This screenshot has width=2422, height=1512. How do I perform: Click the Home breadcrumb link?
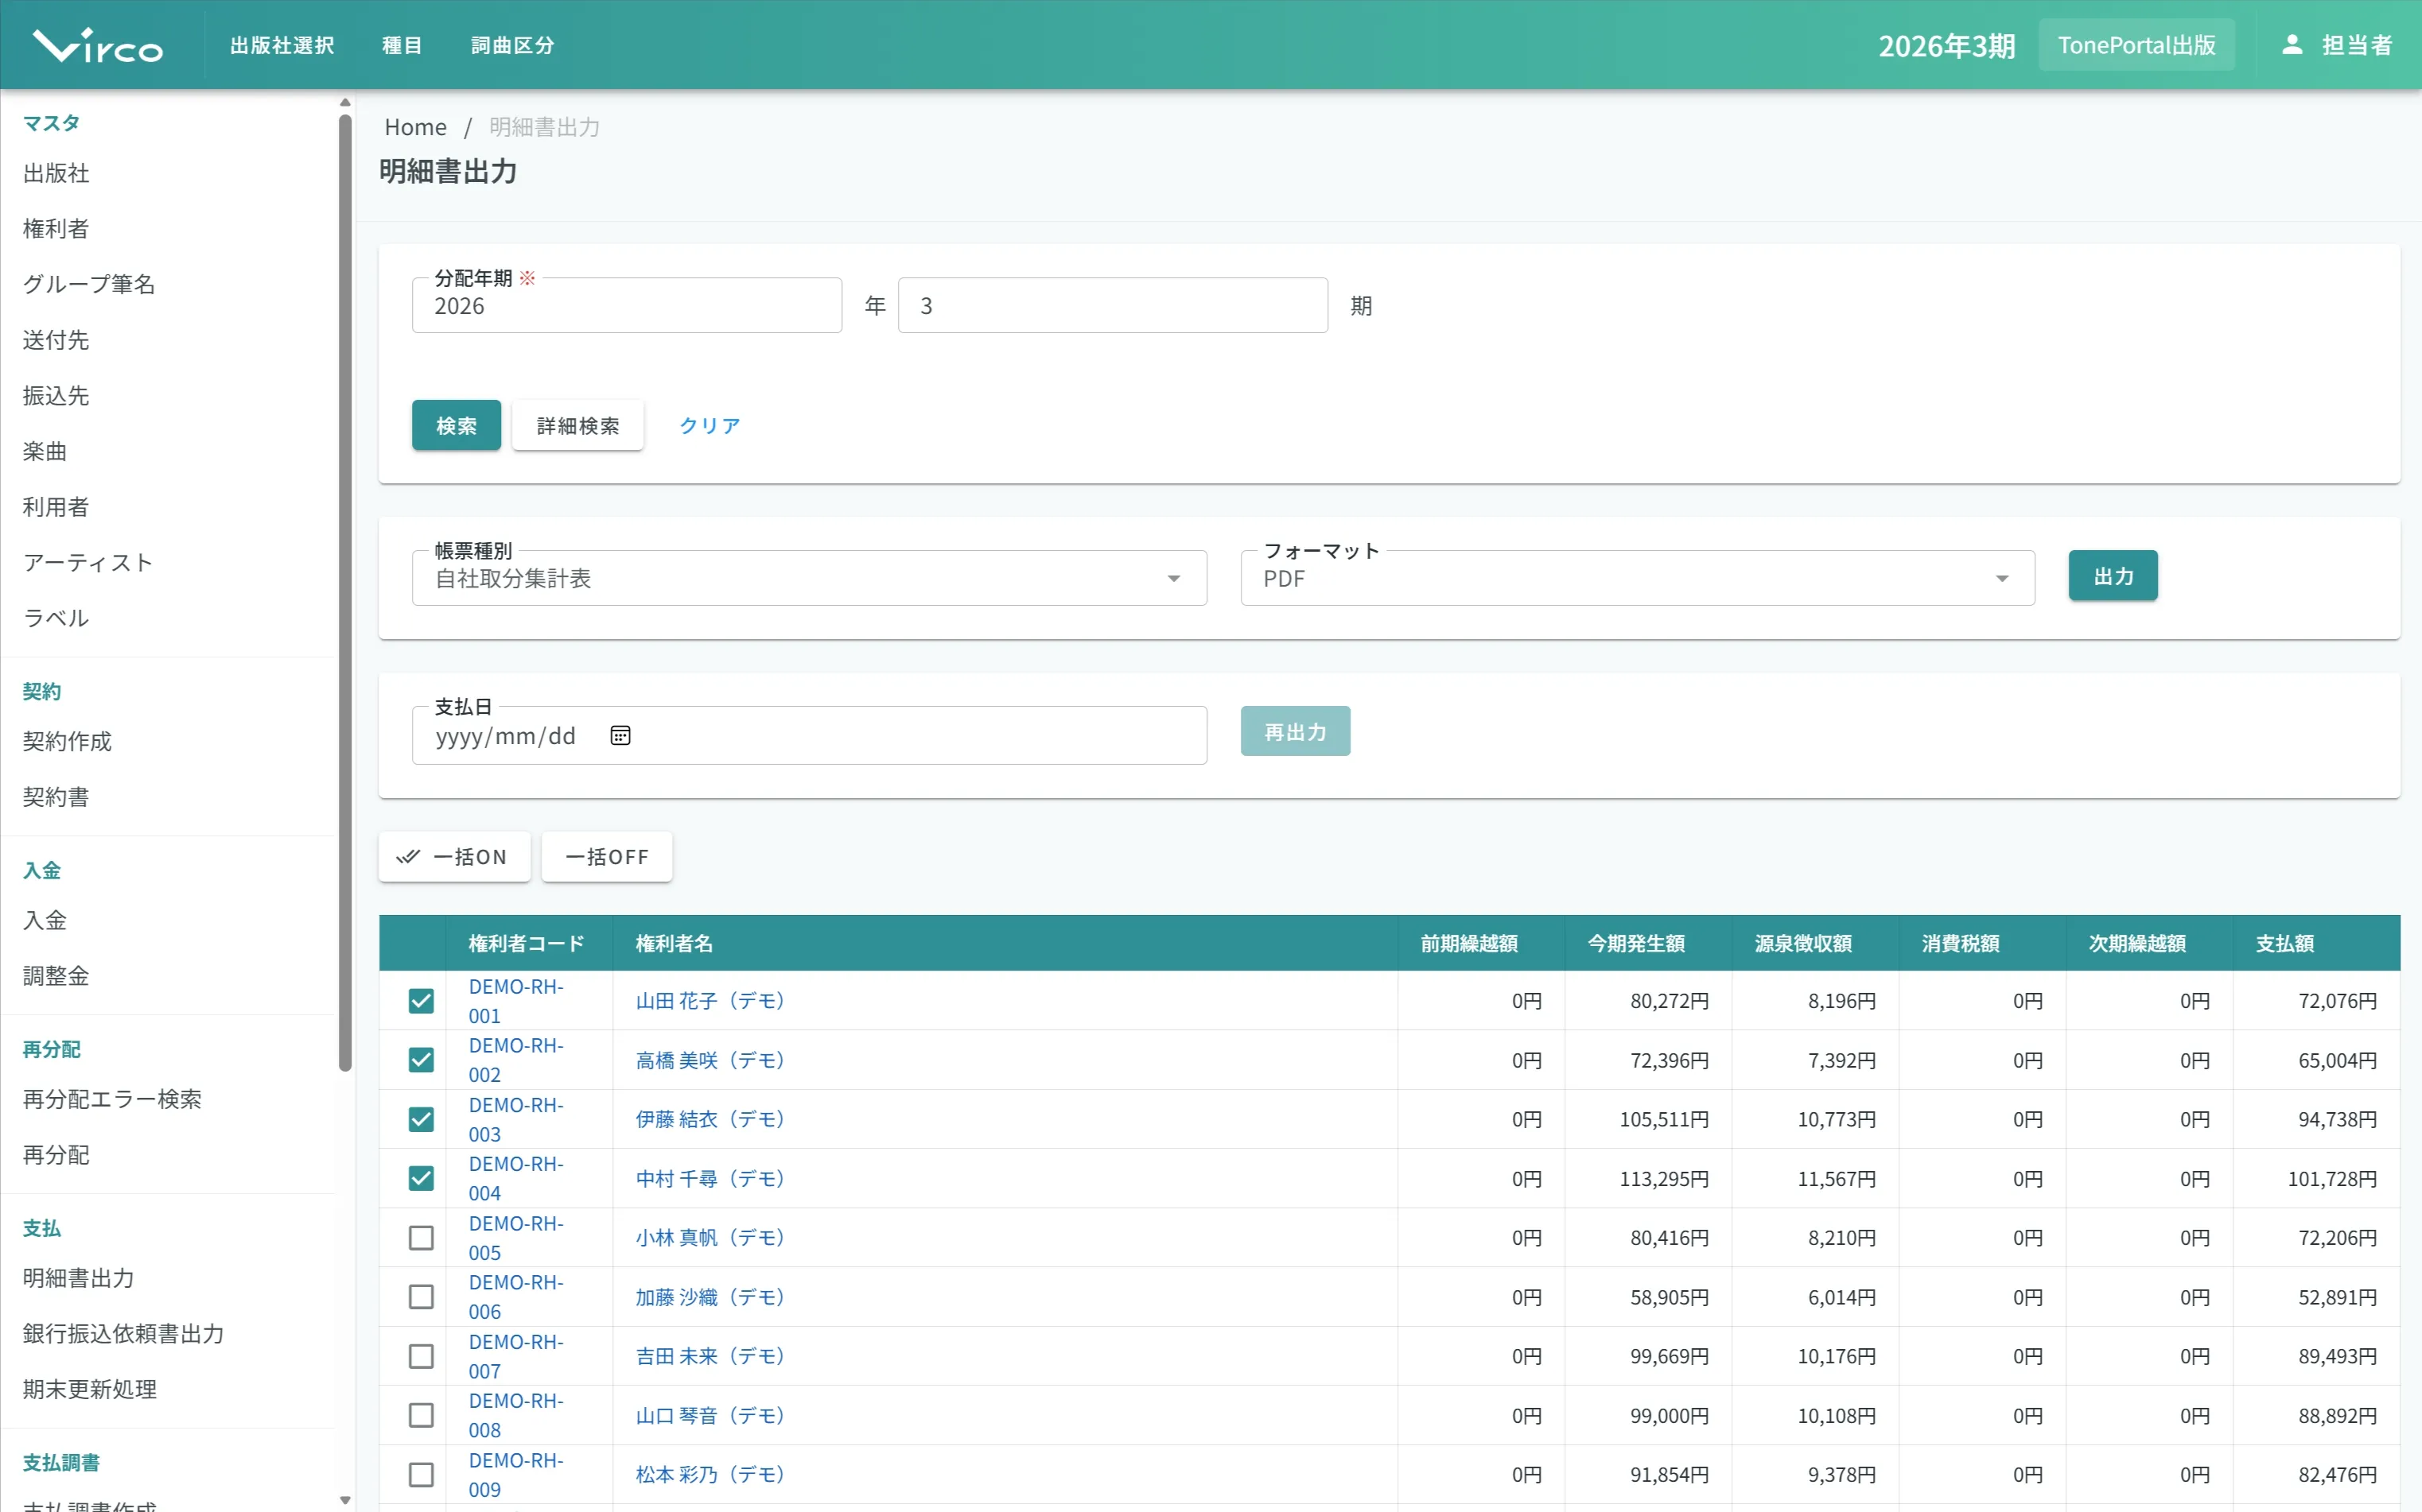tap(415, 127)
